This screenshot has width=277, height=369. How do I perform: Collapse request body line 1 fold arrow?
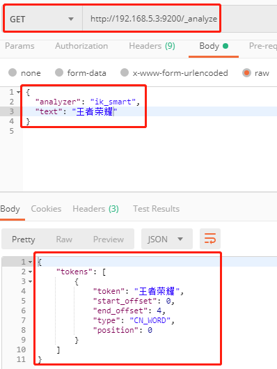tap(18, 92)
